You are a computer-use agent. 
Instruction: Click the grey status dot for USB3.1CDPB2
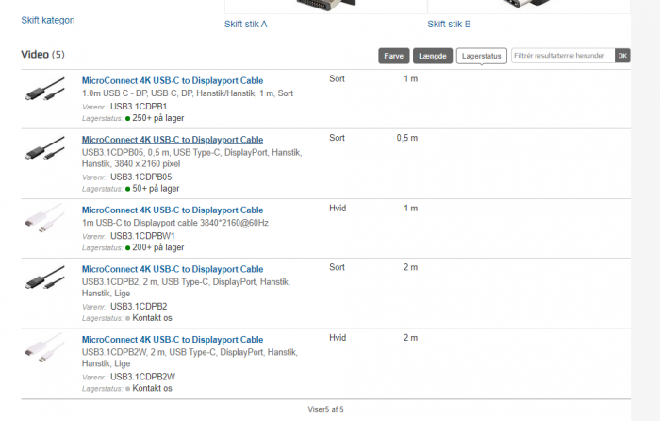pyautogui.click(x=127, y=318)
